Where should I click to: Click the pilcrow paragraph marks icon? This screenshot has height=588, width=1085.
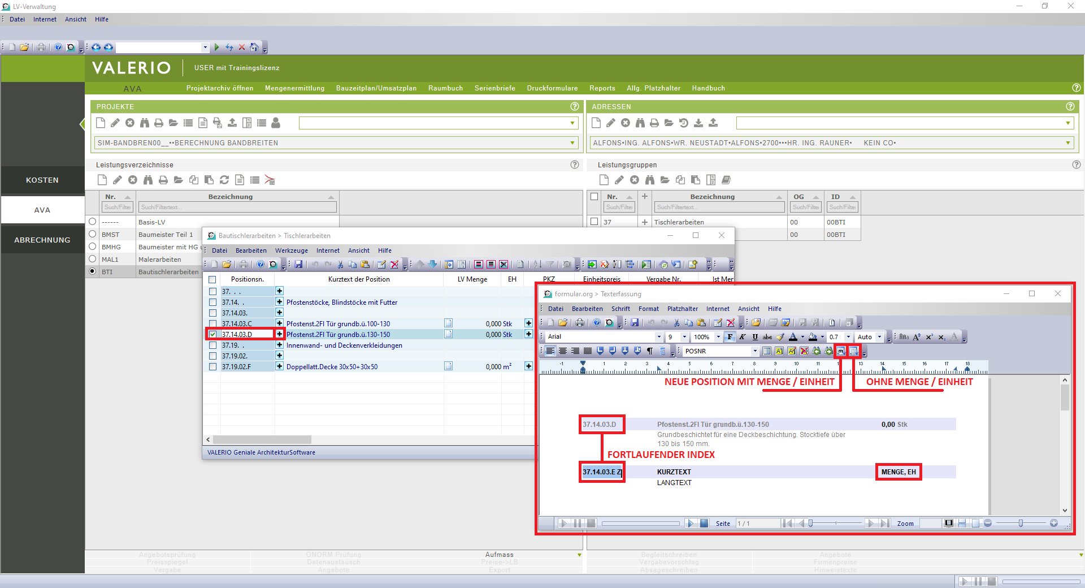pos(650,351)
